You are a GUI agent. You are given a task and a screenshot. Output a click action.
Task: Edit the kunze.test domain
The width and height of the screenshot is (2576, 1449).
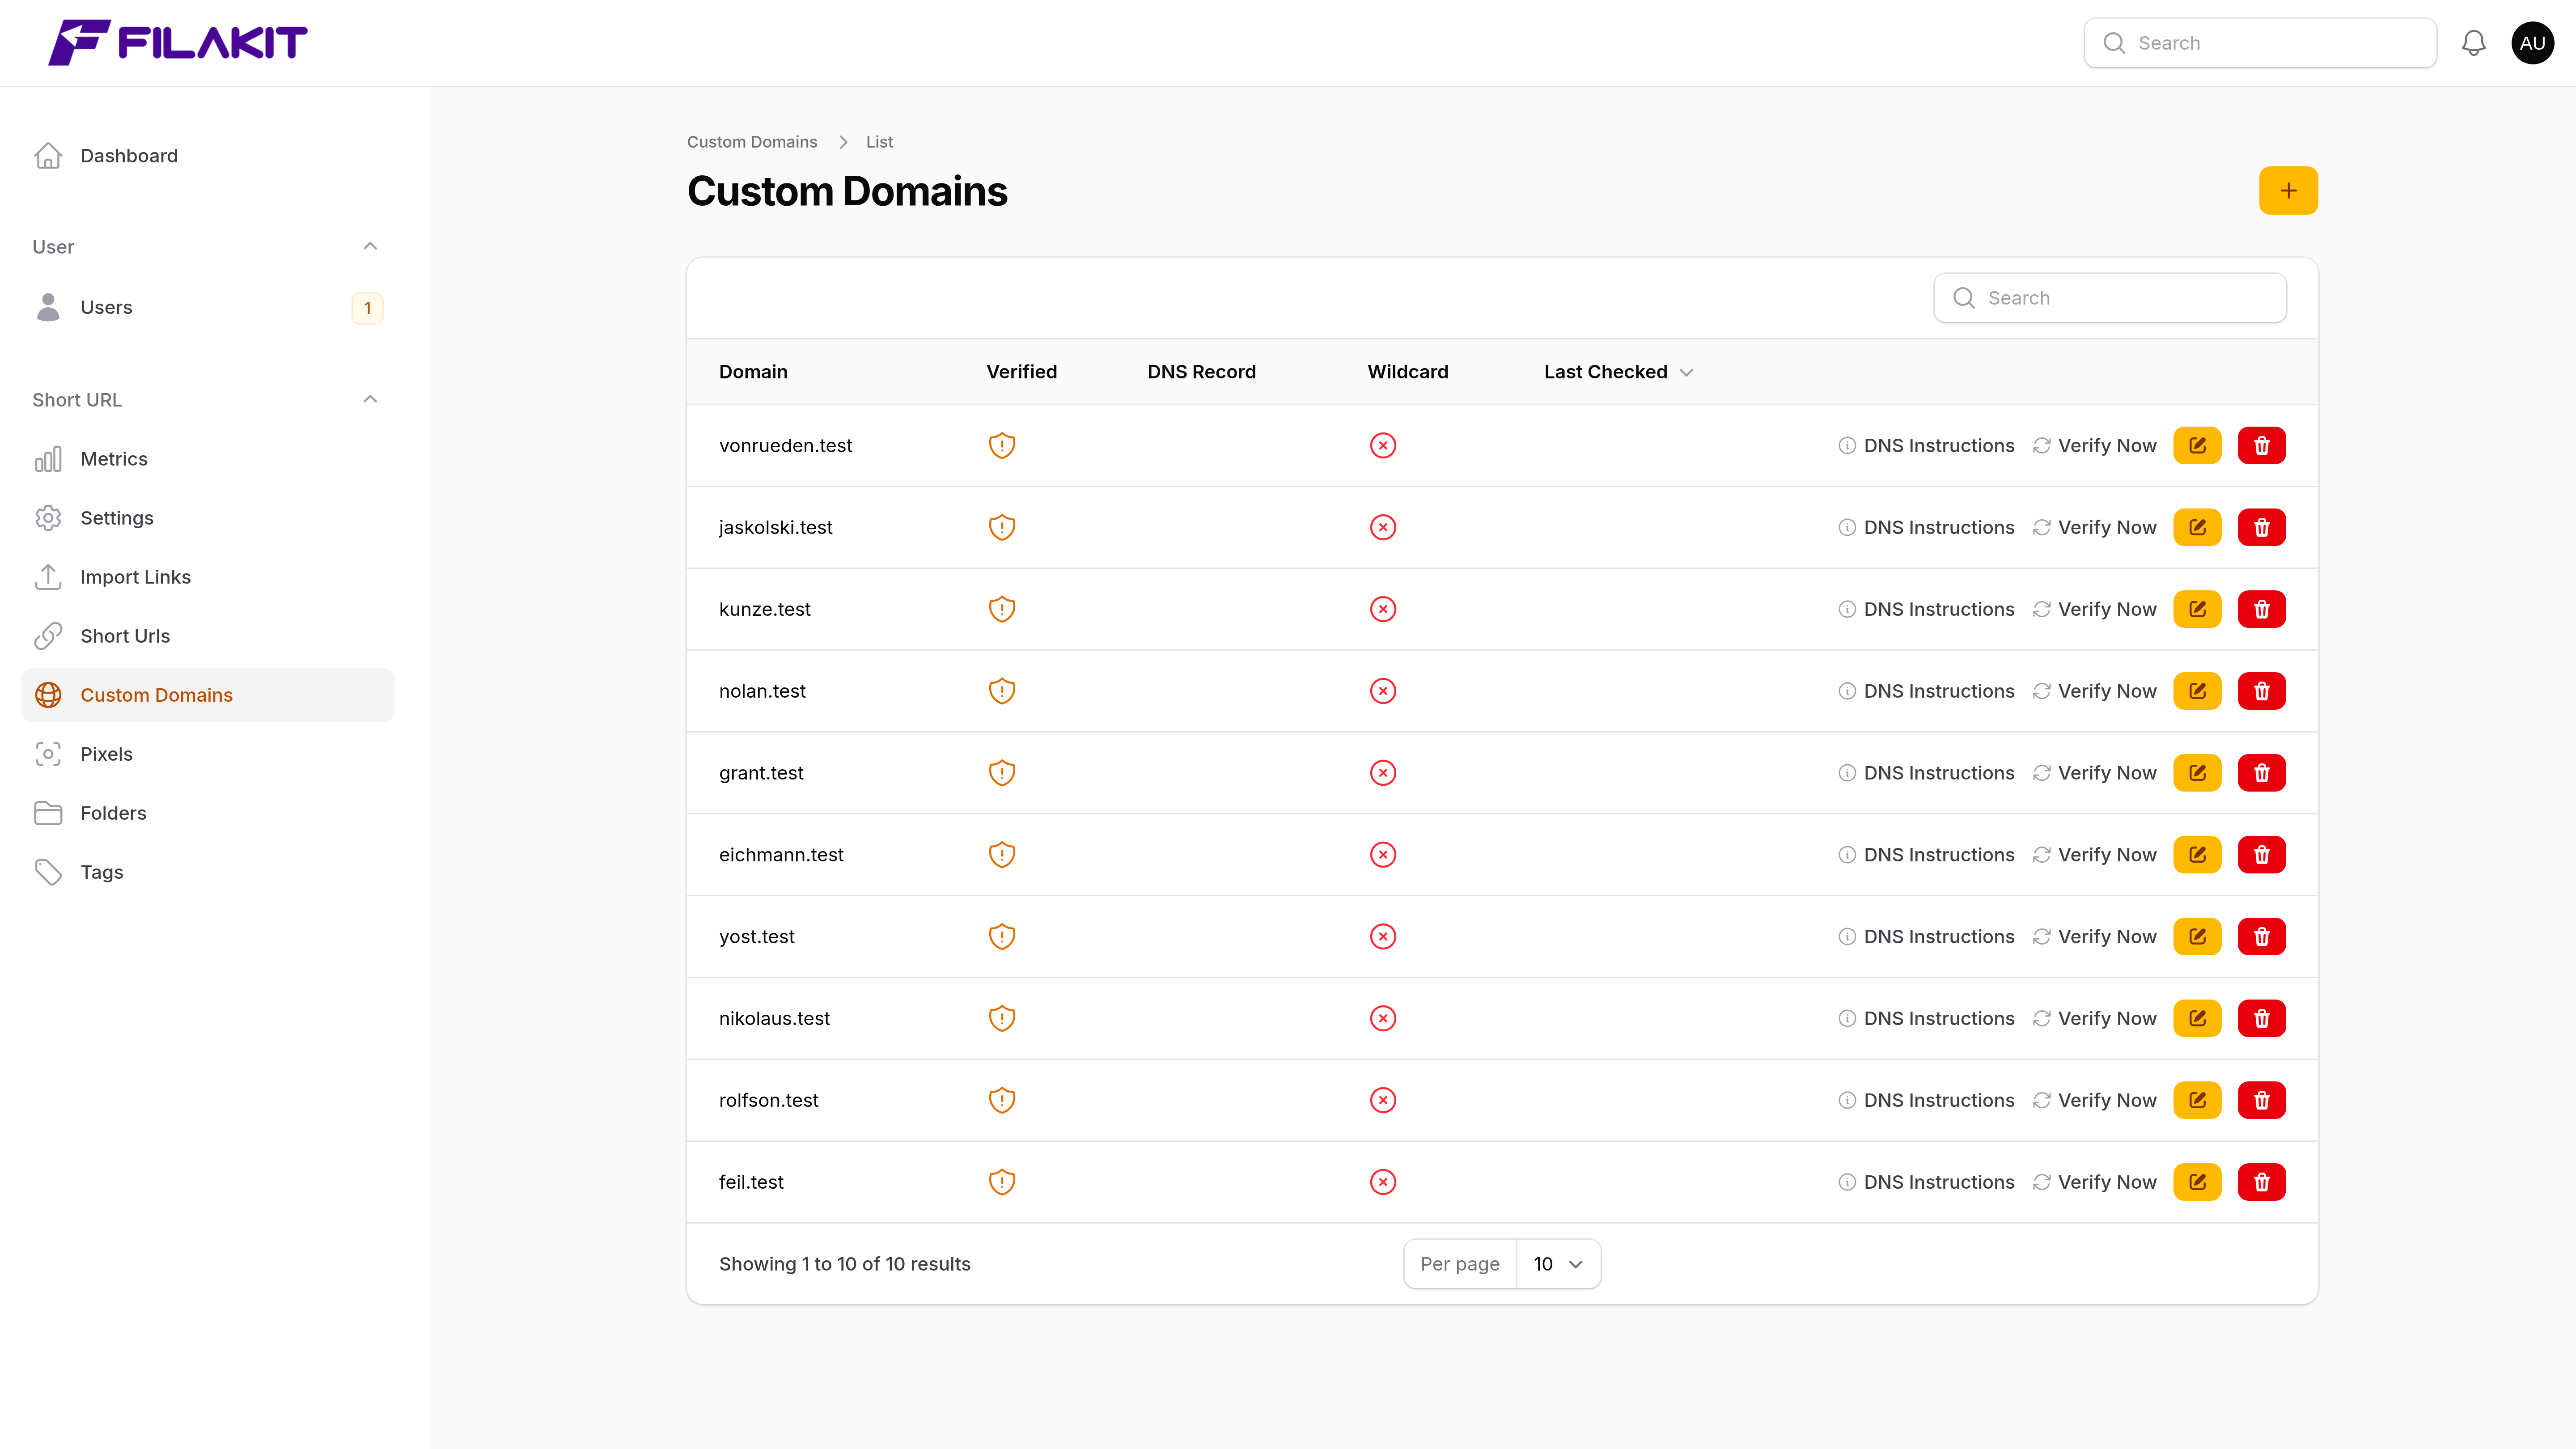tap(2197, 609)
